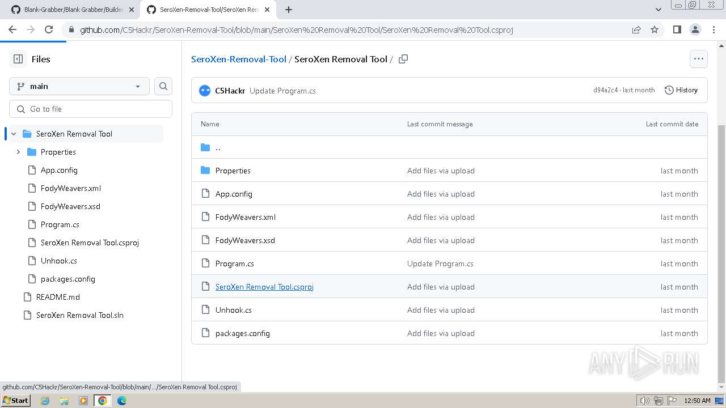Select packages.config in file tree

coord(68,279)
